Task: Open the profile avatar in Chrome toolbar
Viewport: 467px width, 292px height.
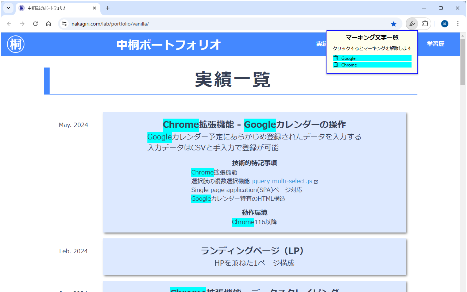Action: point(444,24)
